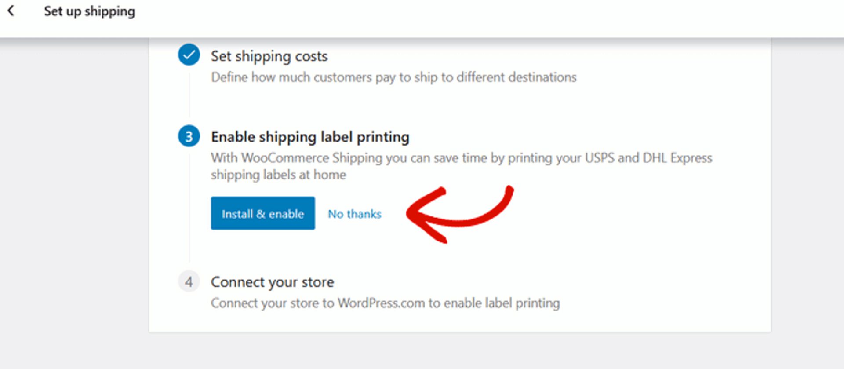This screenshot has width=844, height=369.
Task: Mark the Enable shipping label printing step complete
Action: click(x=189, y=137)
